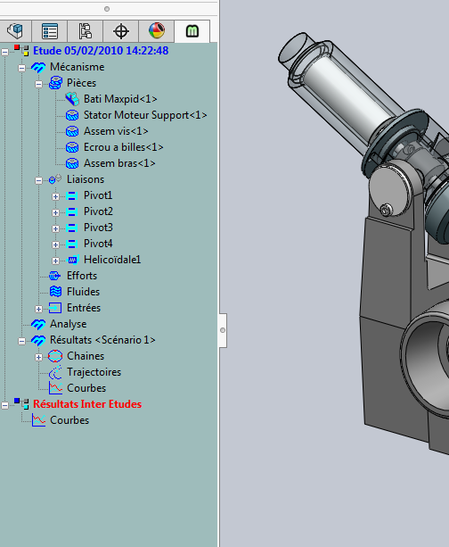Collapse the Pièces node
449x547 pixels.
pos(38,84)
